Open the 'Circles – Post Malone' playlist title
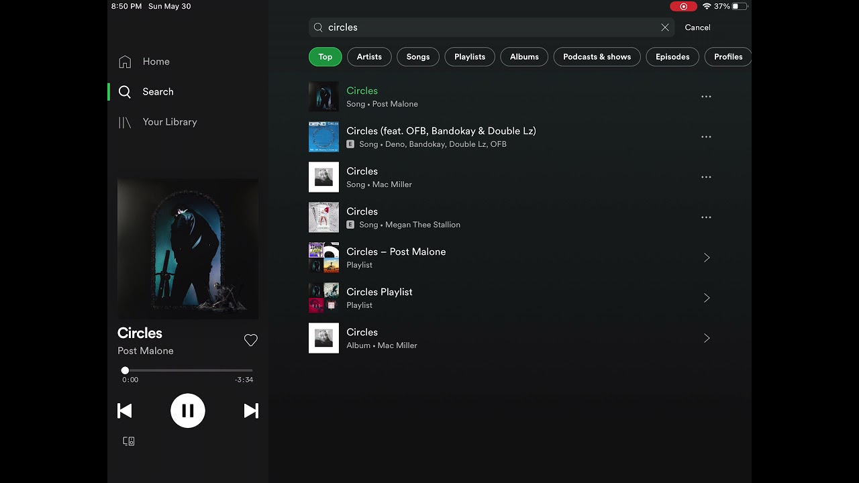 click(396, 252)
